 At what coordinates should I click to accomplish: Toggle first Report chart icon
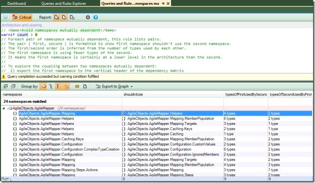[57, 17]
